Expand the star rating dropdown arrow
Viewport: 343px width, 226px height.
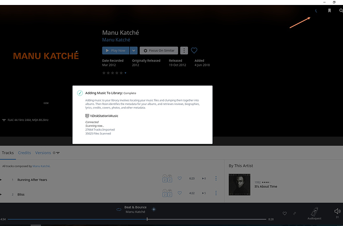point(125,73)
